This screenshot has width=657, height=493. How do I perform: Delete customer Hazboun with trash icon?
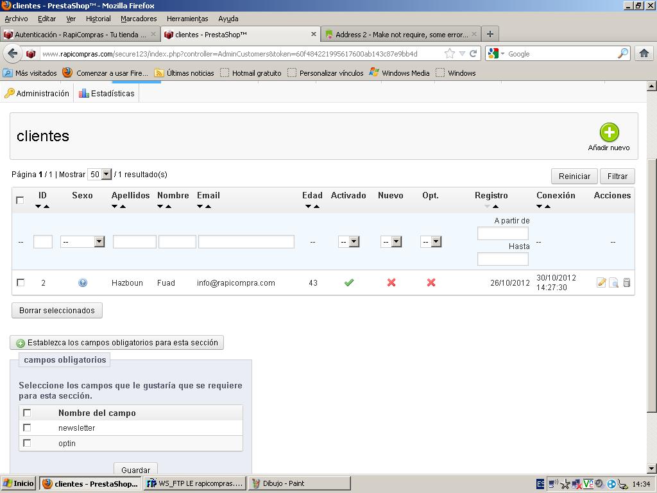(x=626, y=282)
